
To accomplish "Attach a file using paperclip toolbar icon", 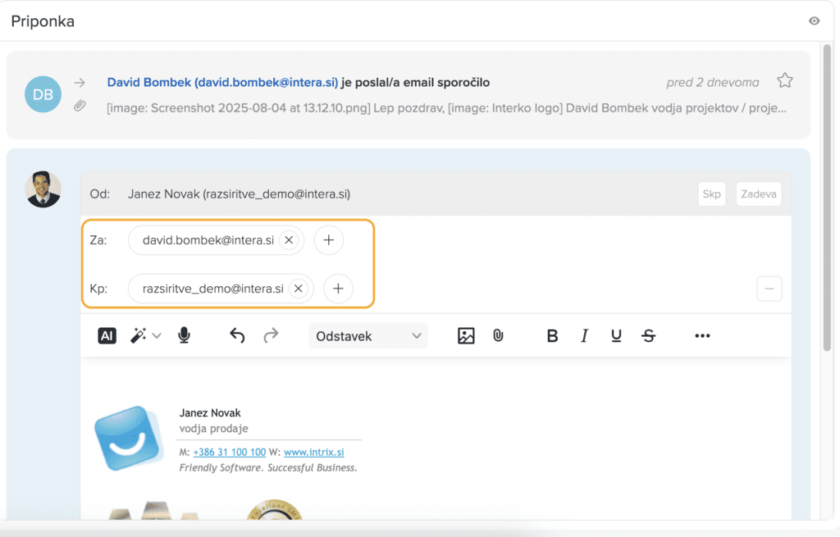I will click(x=498, y=335).
